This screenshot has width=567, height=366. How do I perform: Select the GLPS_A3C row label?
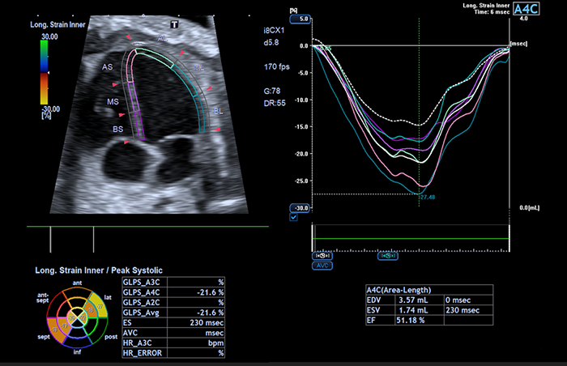coord(142,282)
